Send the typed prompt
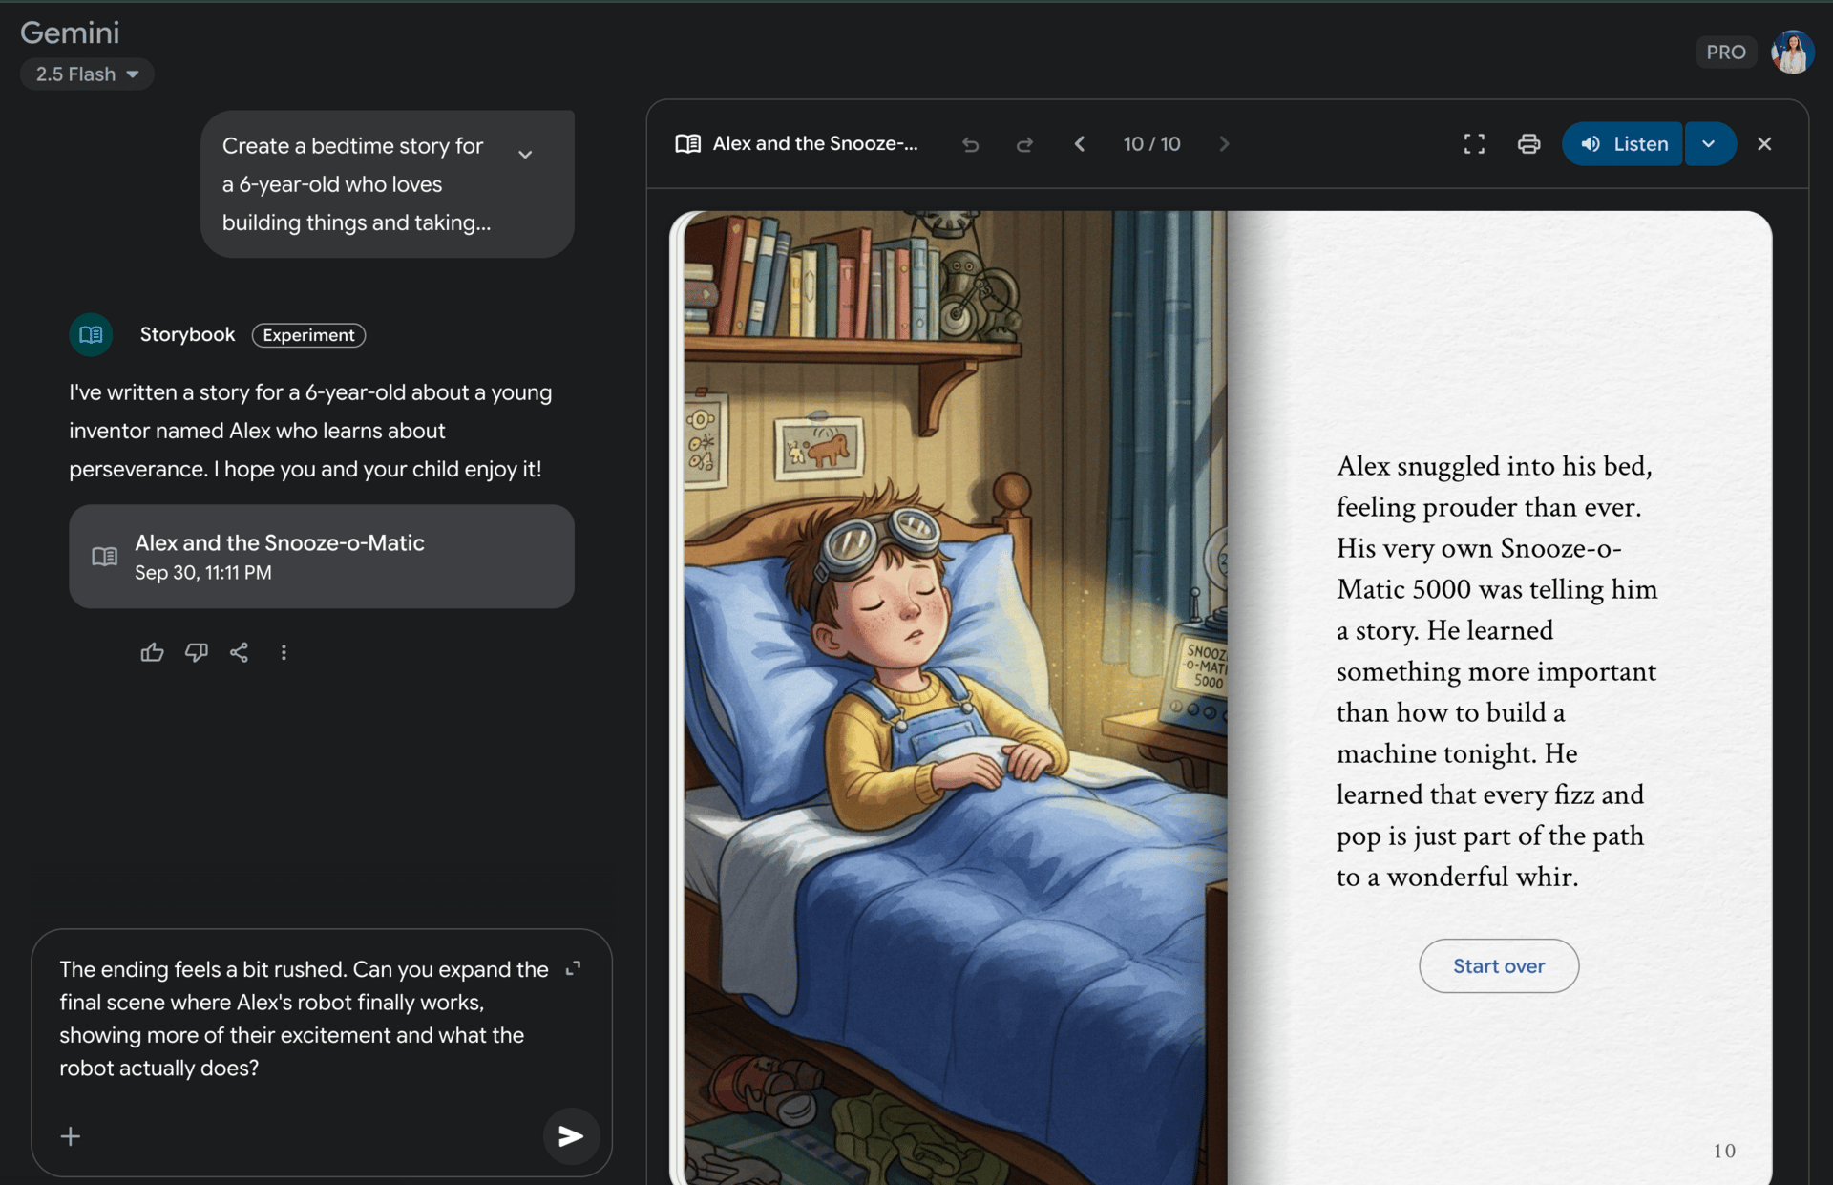Image resolution: width=1833 pixels, height=1185 pixels. tap(571, 1135)
